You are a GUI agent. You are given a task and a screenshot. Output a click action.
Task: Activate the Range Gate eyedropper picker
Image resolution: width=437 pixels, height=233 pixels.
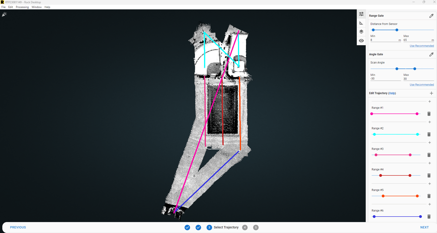(431, 16)
